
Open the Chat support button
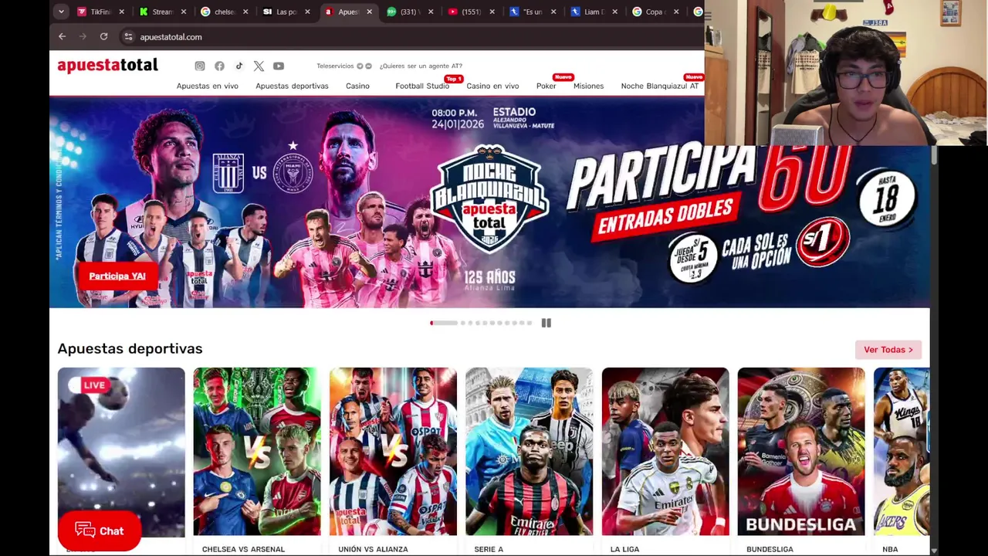(99, 531)
